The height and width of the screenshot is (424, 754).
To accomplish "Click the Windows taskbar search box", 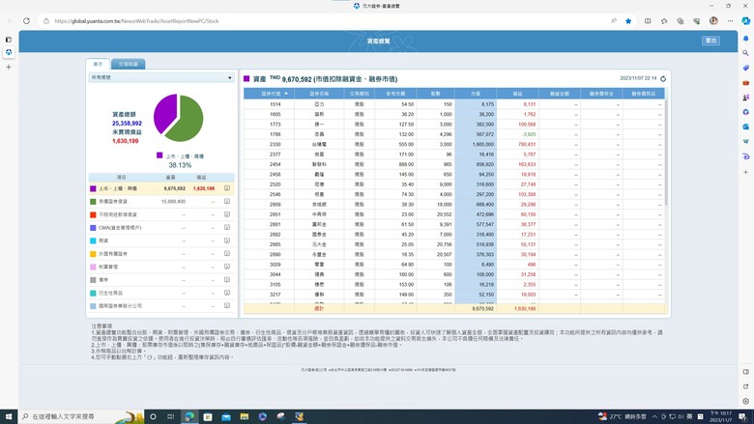I will click(x=81, y=416).
